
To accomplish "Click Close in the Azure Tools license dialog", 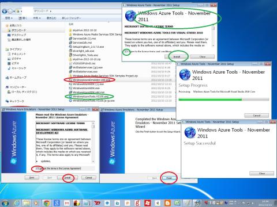I will tap(203, 57).
